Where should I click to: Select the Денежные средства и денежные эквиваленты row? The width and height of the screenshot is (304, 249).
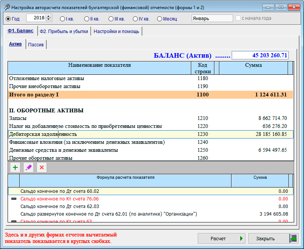tap(150, 150)
